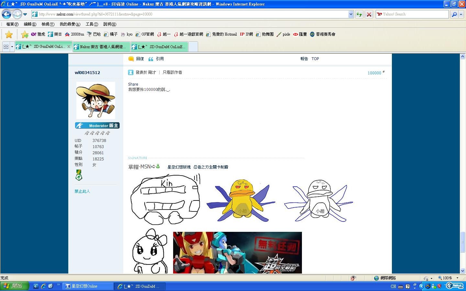Click the 報告 report link
Image resolution: width=466 pixels, height=291 pixels.
pyautogui.click(x=304, y=59)
